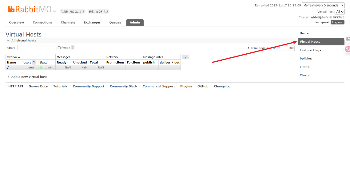
Task: Open the Queues tab
Action: click(x=115, y=22)
